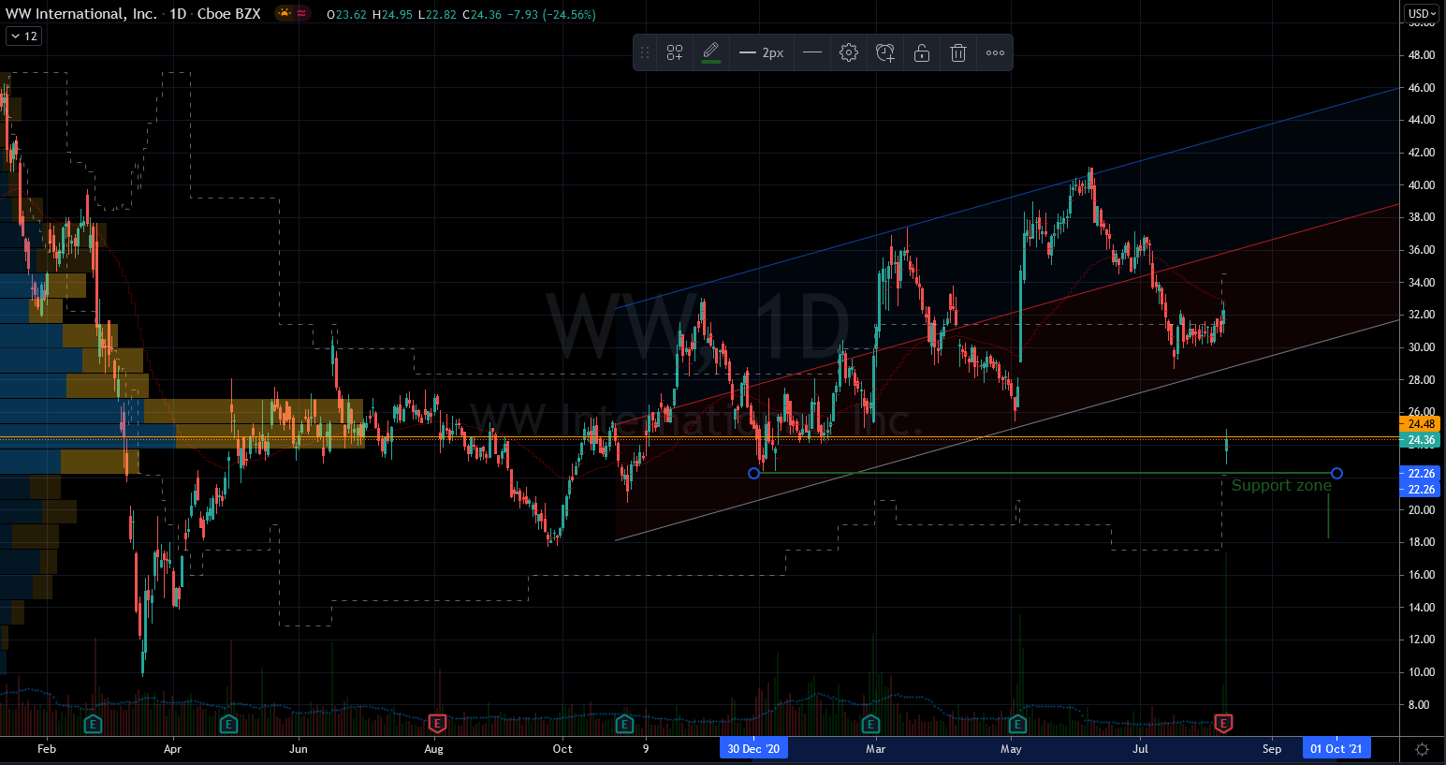Select the green horizontal support line
This screenshot has height=765, width=1446.
tap(1045, 473)
